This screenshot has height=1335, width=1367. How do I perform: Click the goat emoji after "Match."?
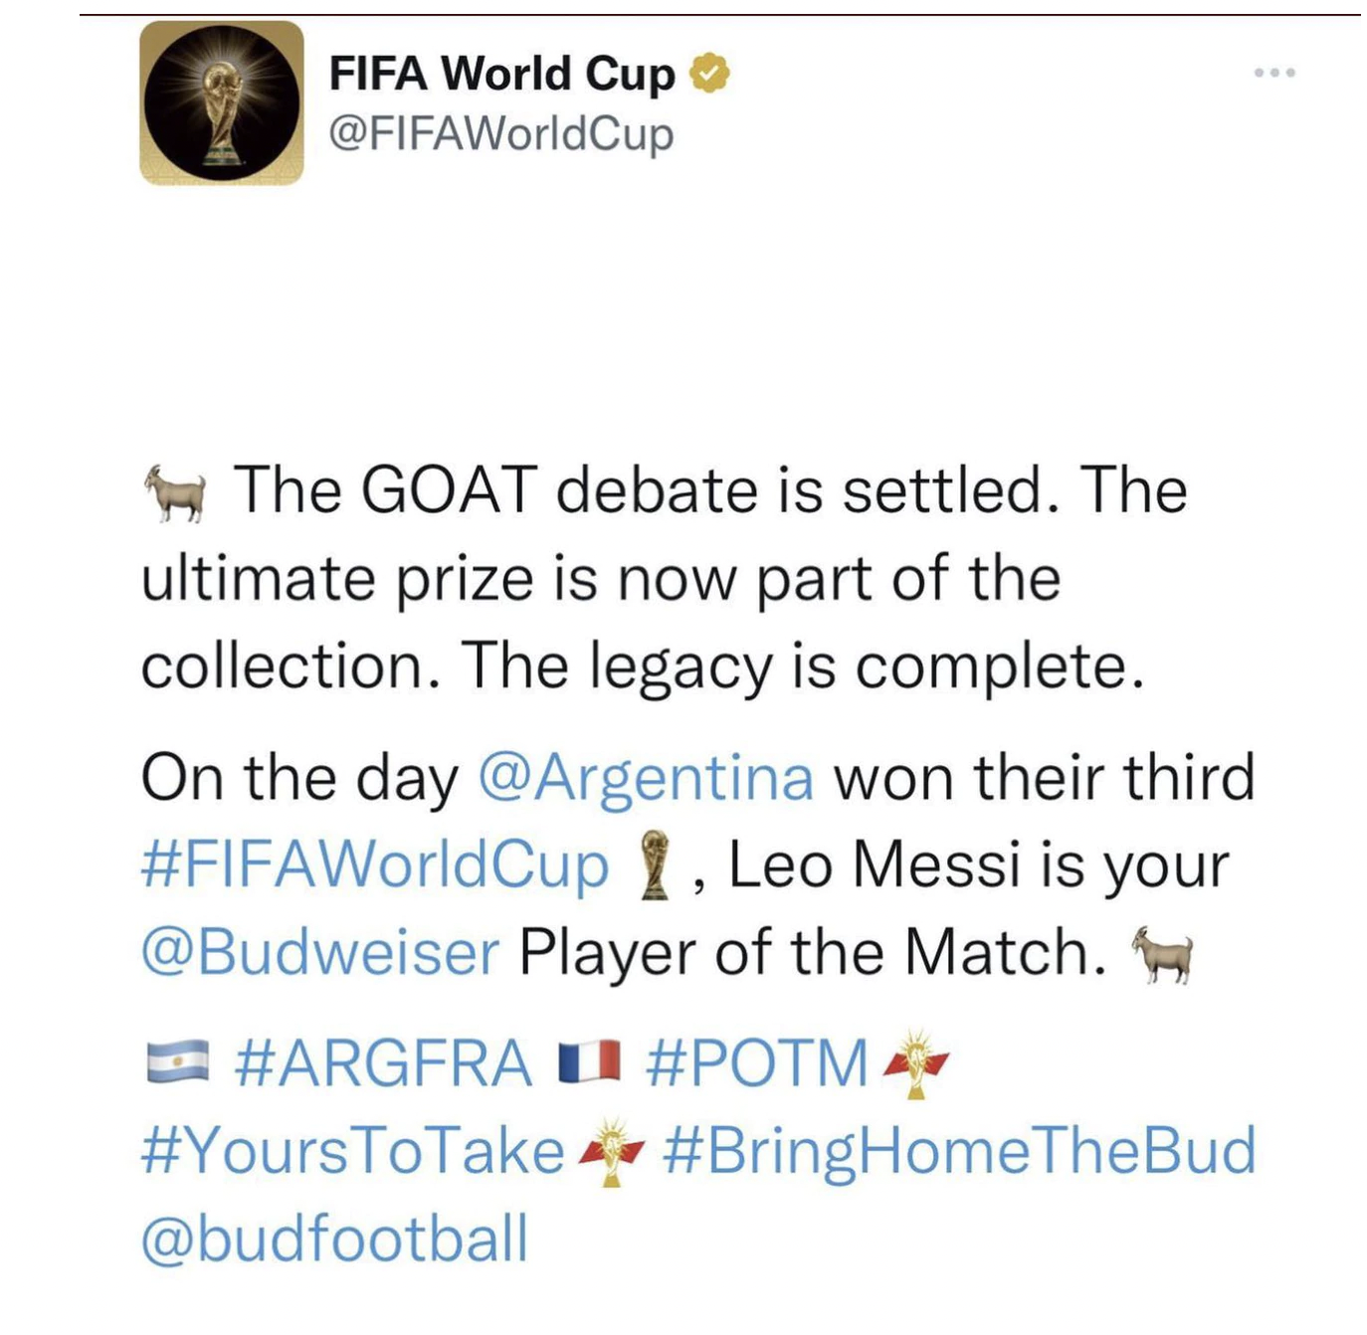(x=1161, y=954)
